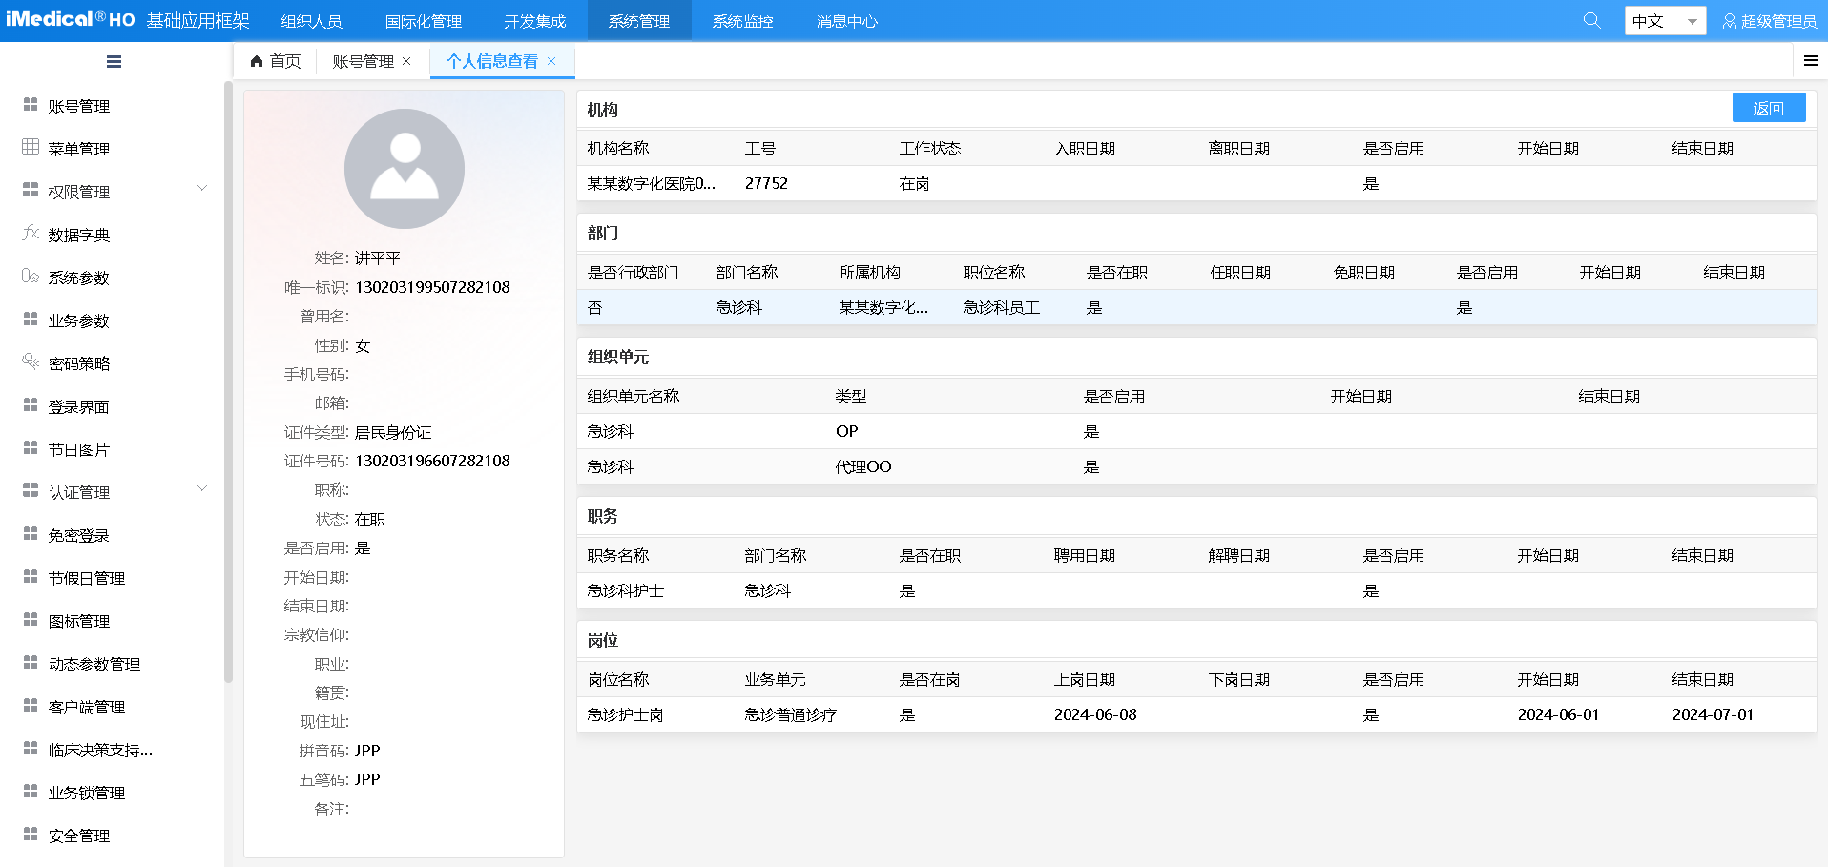1828x867 pixels.
Task: Click the 密码策略 key icon
Action: click(29, 362)
